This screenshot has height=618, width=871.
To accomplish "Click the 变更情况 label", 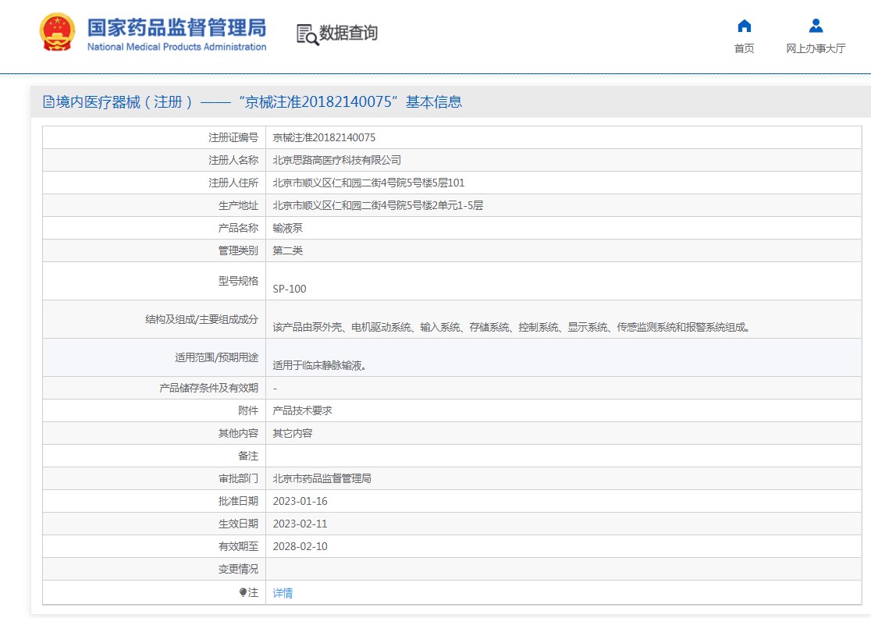I will [x=238, y=569].
